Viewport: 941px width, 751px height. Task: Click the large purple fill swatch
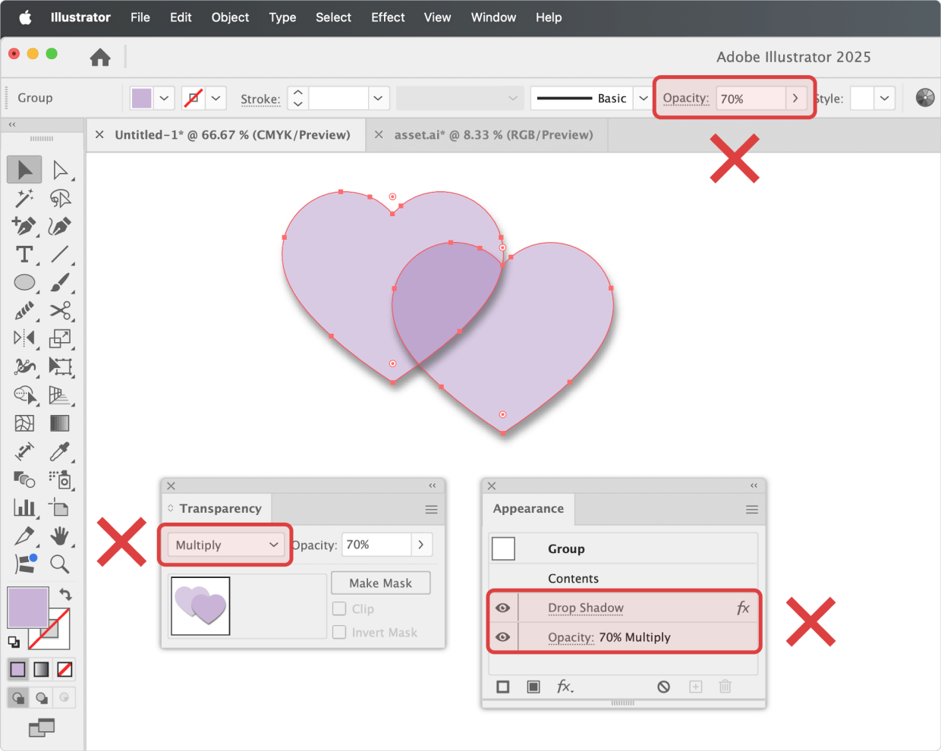click(28, 607)
